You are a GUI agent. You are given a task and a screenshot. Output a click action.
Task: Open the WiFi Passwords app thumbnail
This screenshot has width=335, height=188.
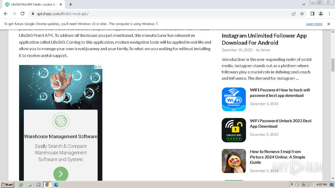click(x=234, y=99)
